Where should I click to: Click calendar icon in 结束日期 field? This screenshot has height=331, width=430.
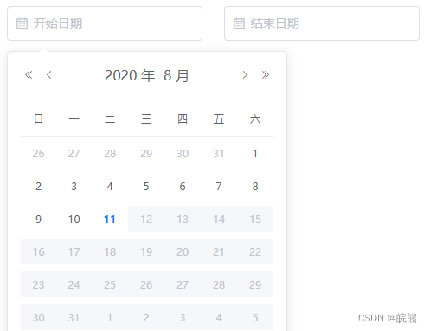pos(239,23)
